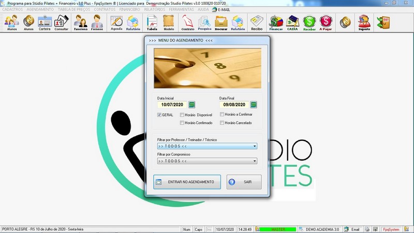
Task: Open the AGENDAMENTO menu
Action: (x=40, y=9)
